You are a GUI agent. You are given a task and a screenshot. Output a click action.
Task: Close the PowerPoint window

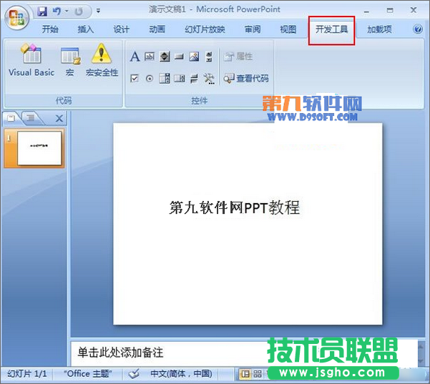point(414,10)
